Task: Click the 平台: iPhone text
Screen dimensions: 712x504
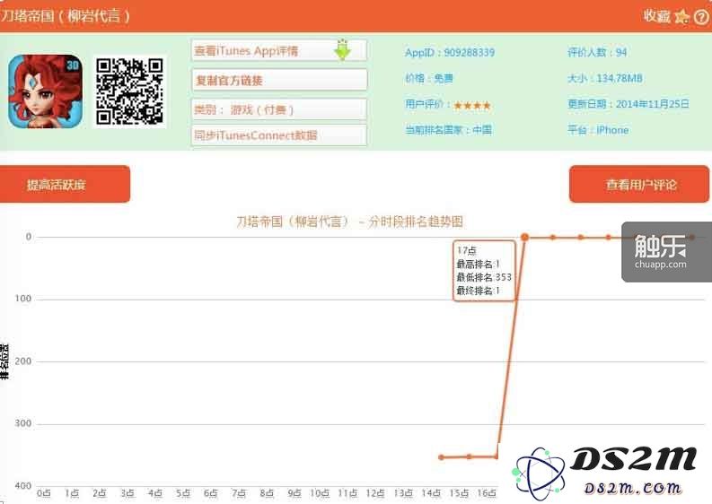Action: [598, 130]
